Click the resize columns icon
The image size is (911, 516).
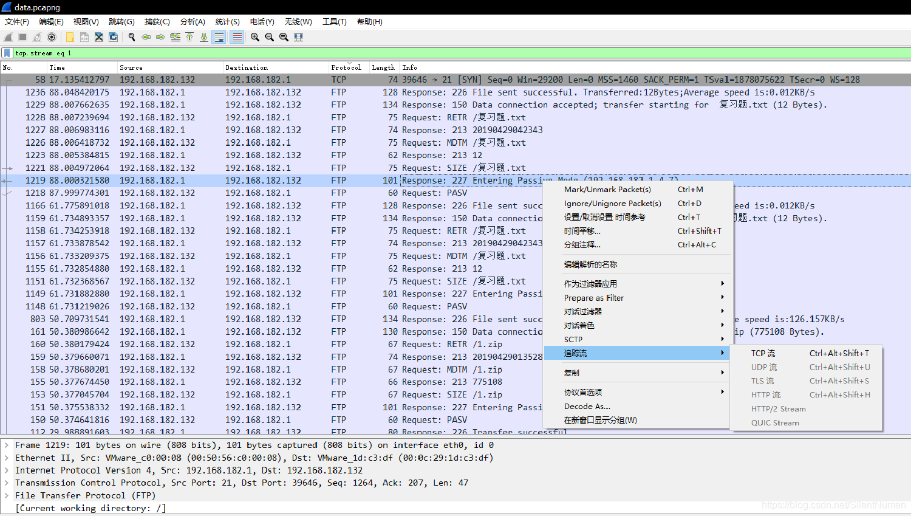pos(299,37)
